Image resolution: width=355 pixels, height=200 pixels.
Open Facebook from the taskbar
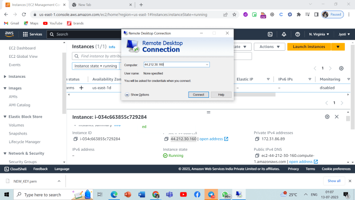[197, 195]
